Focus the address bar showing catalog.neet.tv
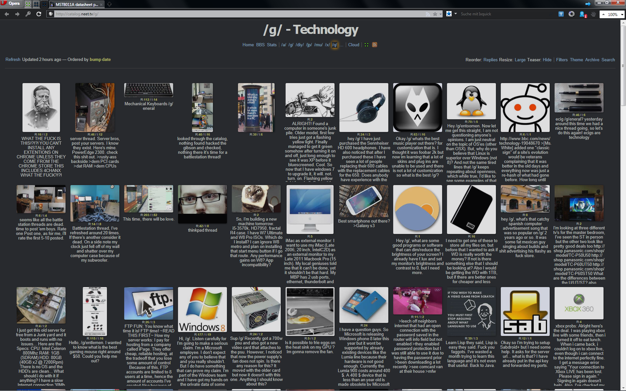Viewport: 626px width, 391px height. pos(240,14)
